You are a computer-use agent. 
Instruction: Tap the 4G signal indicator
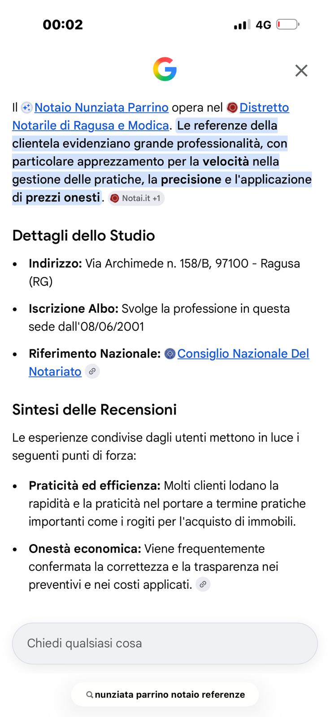(264, 25)
